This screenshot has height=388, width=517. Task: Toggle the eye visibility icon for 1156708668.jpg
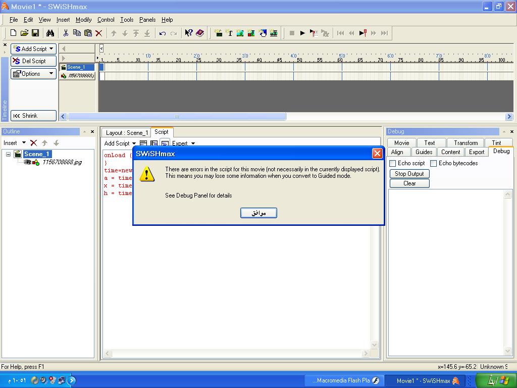27,162
